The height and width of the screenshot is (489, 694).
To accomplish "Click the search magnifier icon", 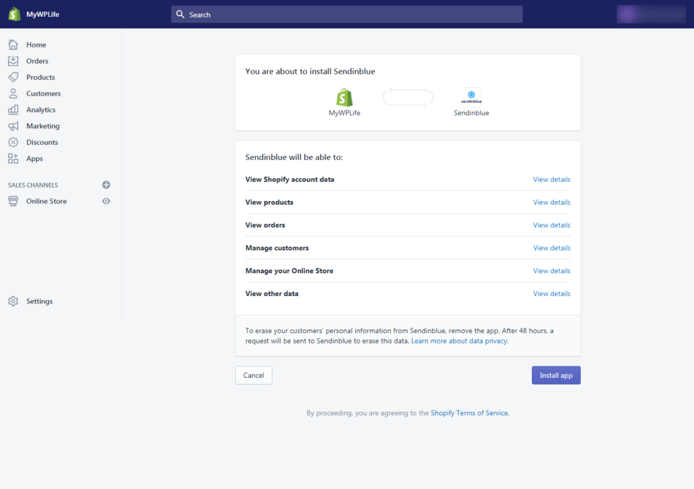I will pyautogui.click(x=180, y=14).
